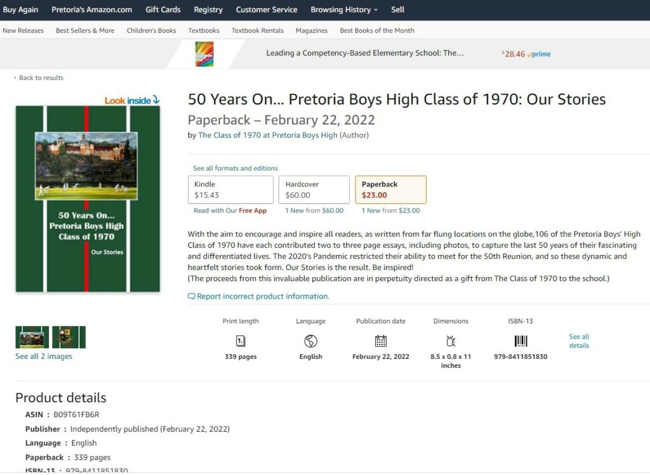Viewport: 650px width, 475px height.
Task: Click the Print length page icon
Action: point(241,341)
